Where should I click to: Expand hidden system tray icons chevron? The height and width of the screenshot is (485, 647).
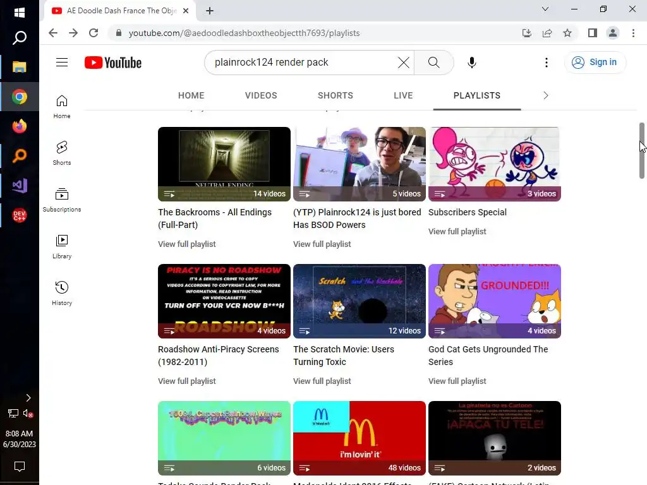point(28,398)
